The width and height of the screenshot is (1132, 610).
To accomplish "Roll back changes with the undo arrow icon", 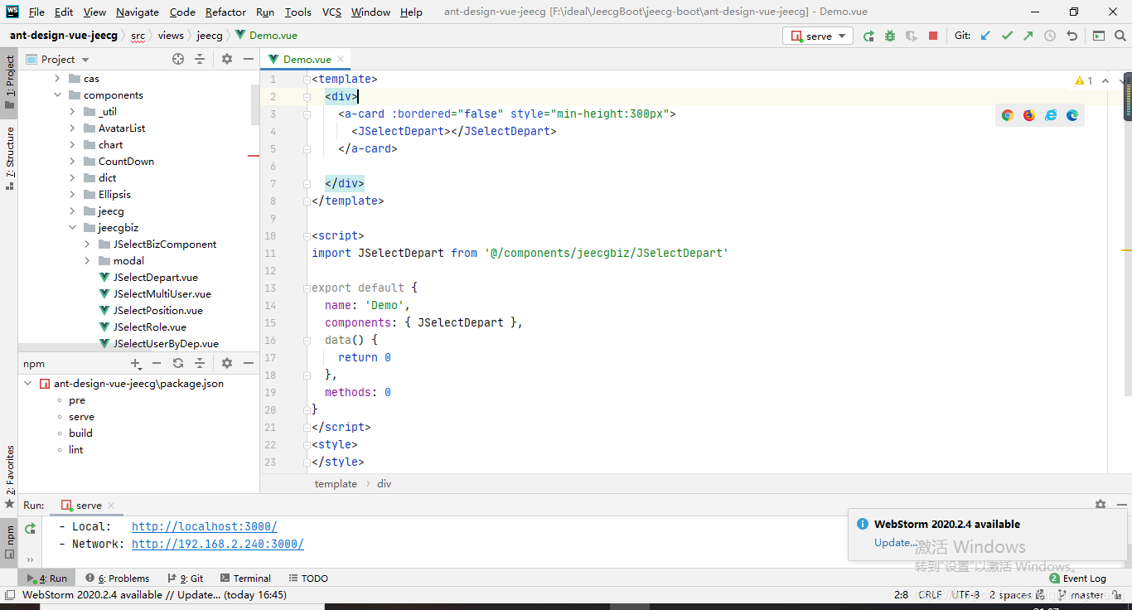I will point(1072,36).
